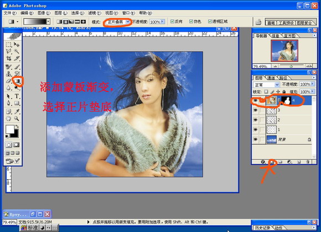Delete layer using the trash icon
This screenshot has height=232, width=321.
pyautogui.click(x=308, y=162)
